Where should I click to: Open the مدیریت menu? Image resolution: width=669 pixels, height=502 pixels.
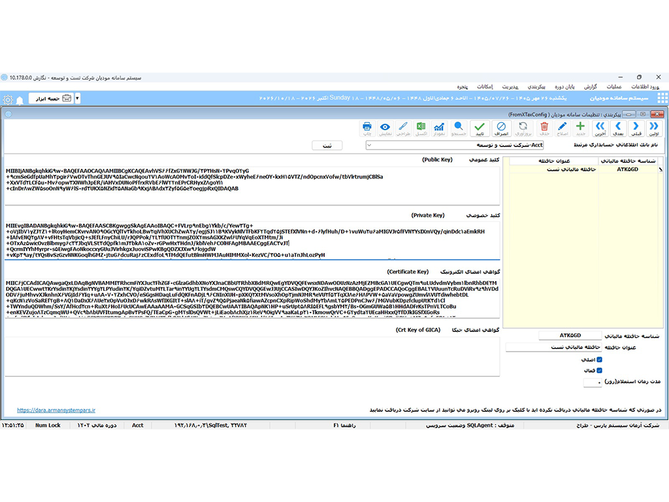(x=510, y=87)
